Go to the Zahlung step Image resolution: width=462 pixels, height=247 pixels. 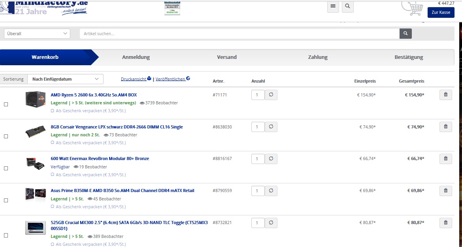tap(318, 57)
